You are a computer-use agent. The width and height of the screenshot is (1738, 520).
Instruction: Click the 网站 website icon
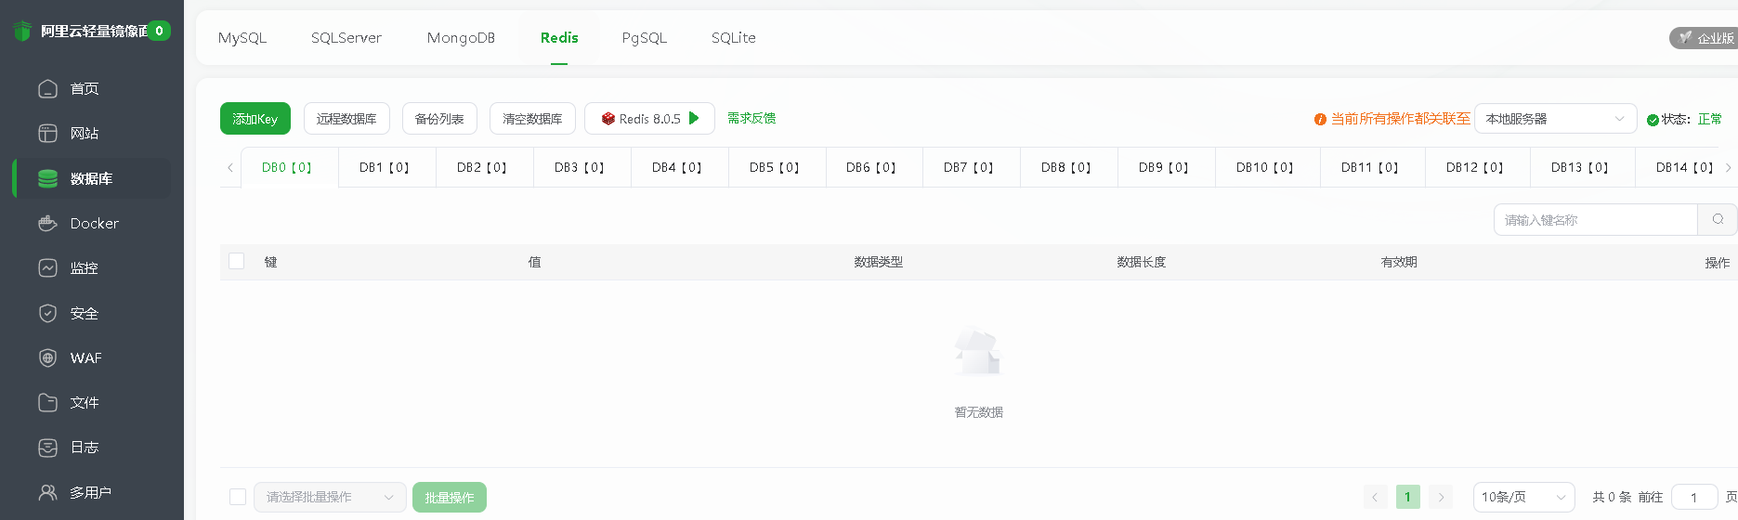47,133
